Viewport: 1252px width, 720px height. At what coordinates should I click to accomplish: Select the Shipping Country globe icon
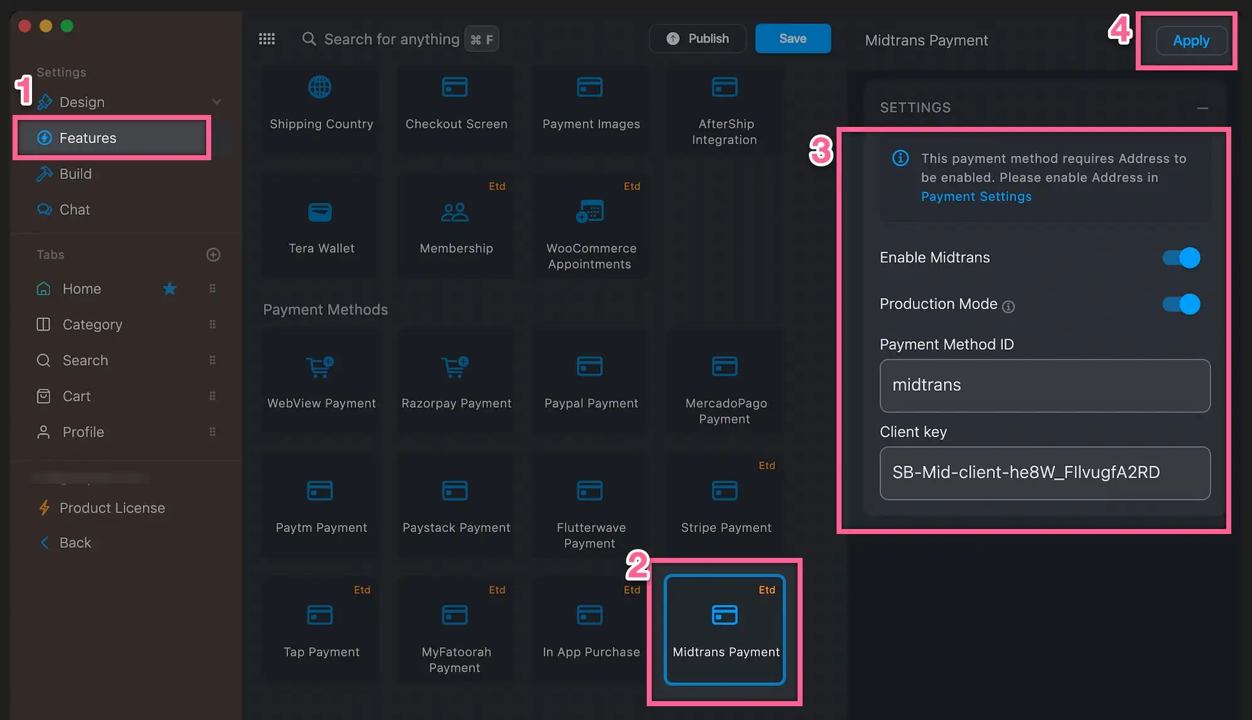[x=320, y=87]
